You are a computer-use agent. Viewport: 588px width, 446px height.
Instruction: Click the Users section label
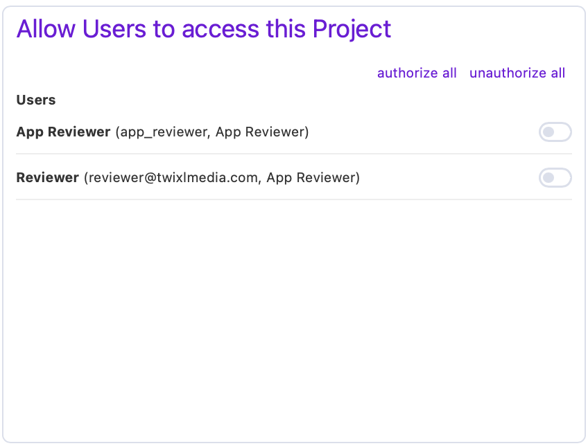coord(36,100)
